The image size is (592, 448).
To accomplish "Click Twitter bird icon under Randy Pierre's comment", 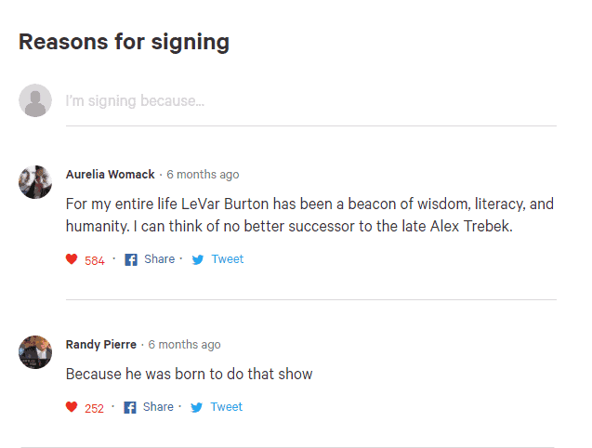I will [196, 407].
